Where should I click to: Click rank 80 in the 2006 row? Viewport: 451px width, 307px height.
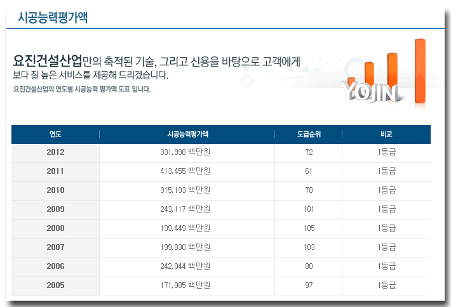[309, 266]
